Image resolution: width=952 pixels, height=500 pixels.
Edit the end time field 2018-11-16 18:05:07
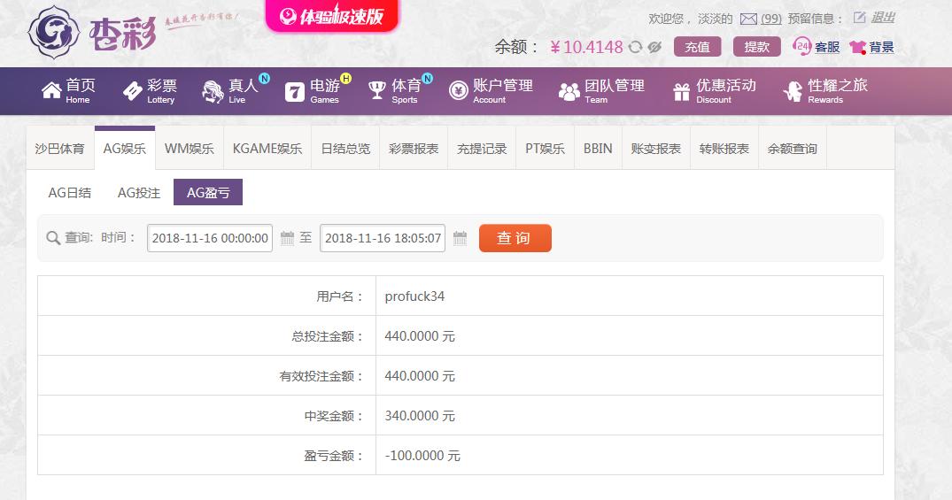[x=383, y=238]
